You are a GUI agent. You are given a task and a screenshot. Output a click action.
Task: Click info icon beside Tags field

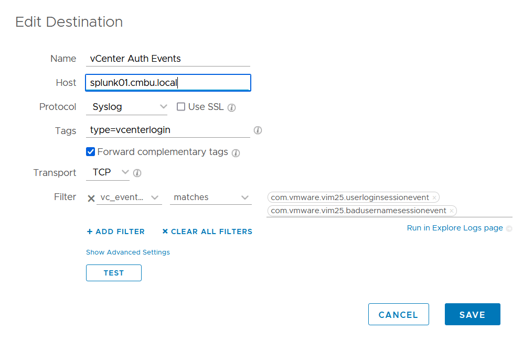tap(258, 130)
